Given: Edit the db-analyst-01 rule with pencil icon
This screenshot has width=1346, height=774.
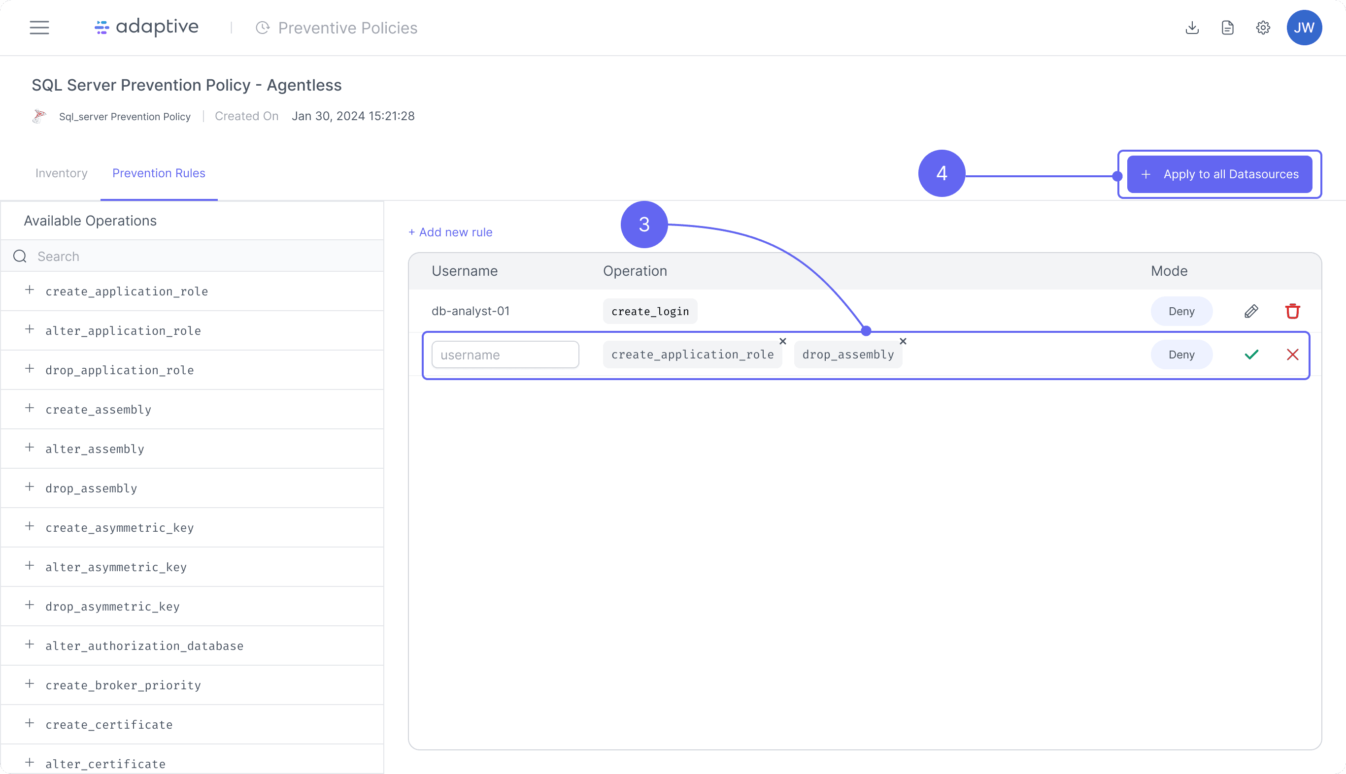Looking at the screenshot, I should click(x=1251, y=311).
